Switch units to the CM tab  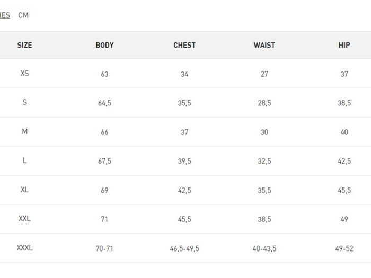click(23, 15)
